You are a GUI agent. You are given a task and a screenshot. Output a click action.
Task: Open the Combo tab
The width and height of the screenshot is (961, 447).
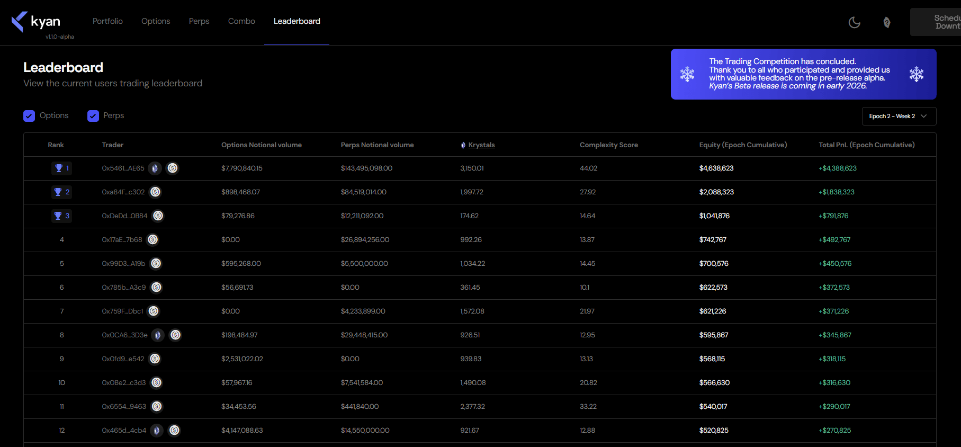241,21
